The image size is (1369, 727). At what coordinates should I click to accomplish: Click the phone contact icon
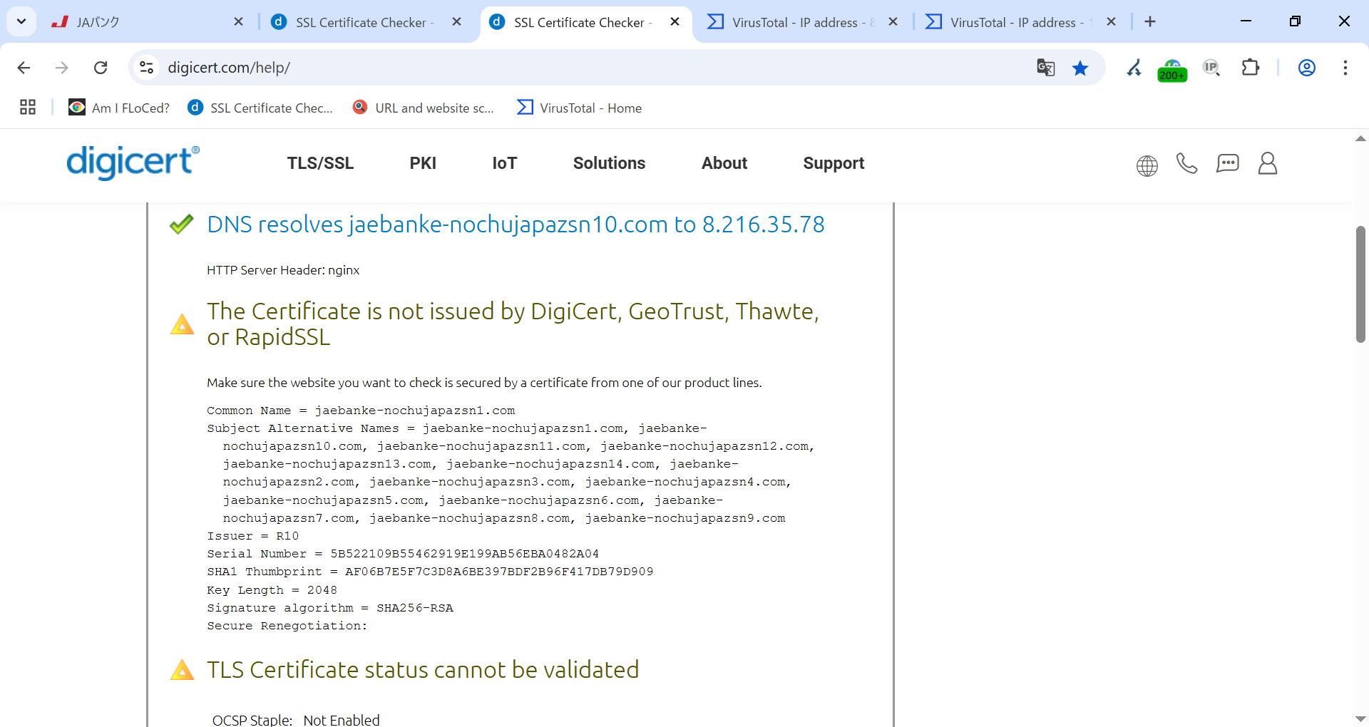click(1186, 164)
